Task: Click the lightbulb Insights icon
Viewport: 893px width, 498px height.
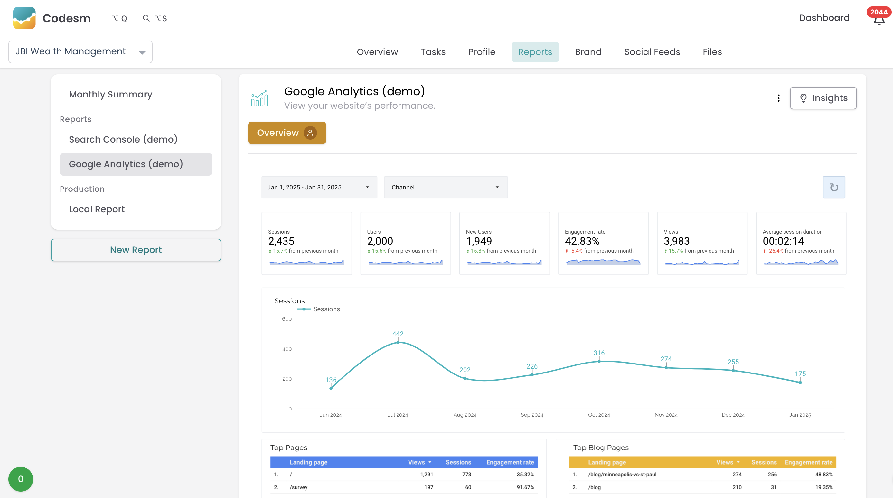Action: (x=804, y=98)
